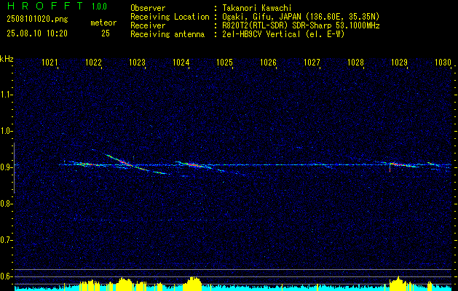The height and width of the screenshot is (291, 458).
Task: Click the yellow signal peak below 1029
Action: pyautogui.click(x=398, y=283)
